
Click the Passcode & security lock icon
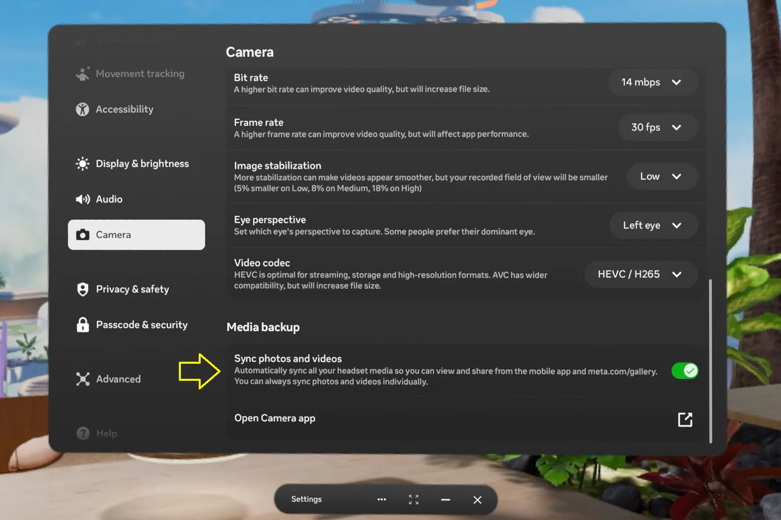point(82,324)
